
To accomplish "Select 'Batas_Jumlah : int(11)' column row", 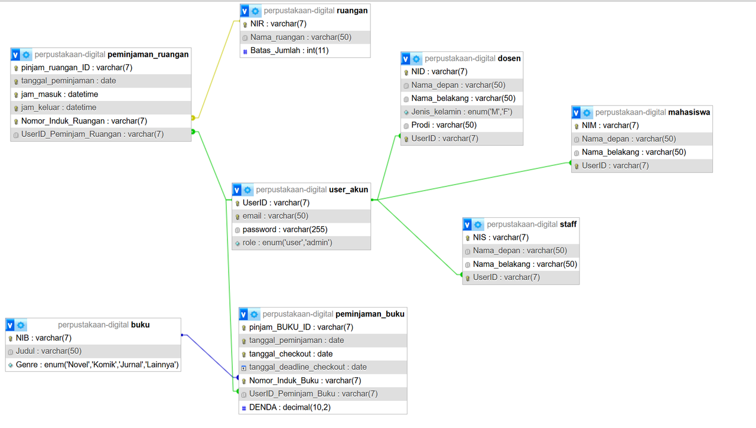I will click(305, 51).
